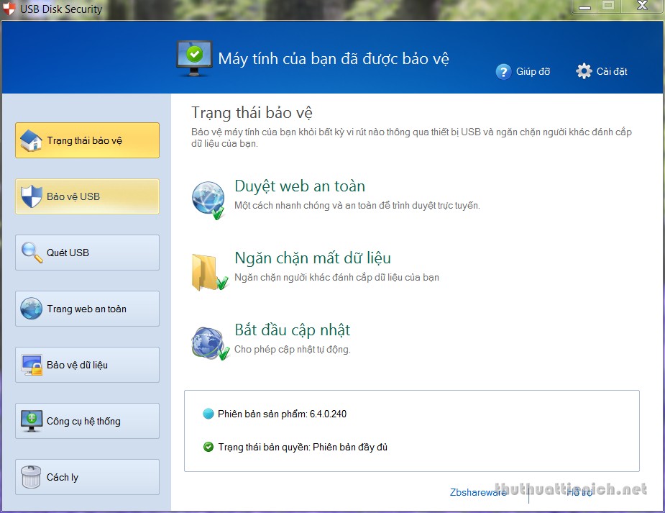Open the Duyệt web an toàn link

click(300, 186)
